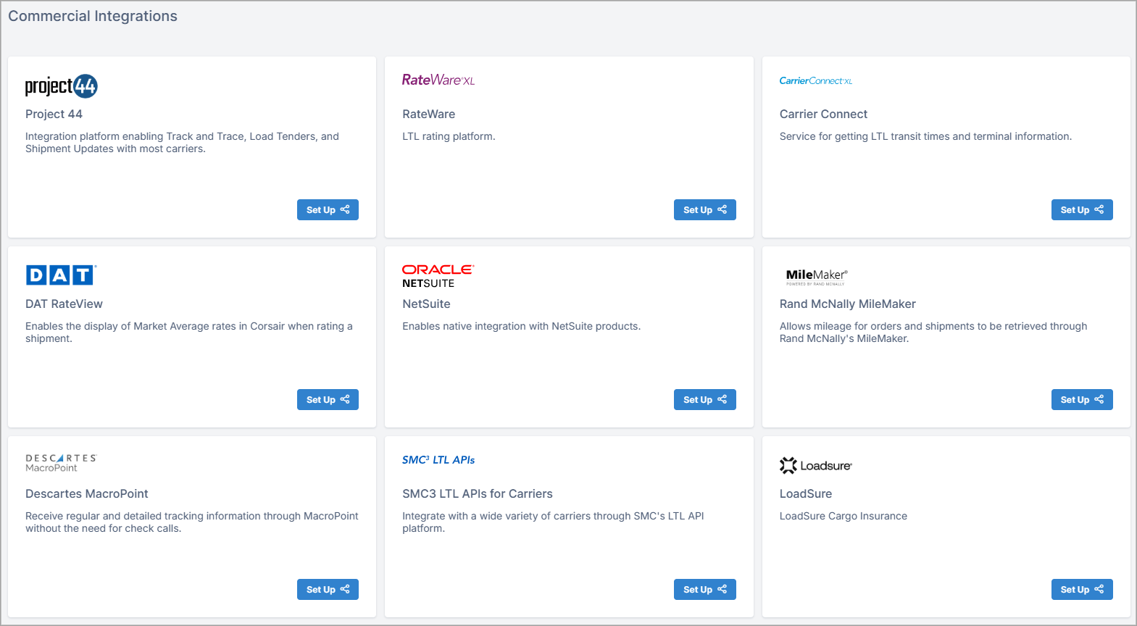The height and width of the screenshot is (626, 1137).
Task: Click the SMC³ LTL APIs logo
Action: pos(438,460)
